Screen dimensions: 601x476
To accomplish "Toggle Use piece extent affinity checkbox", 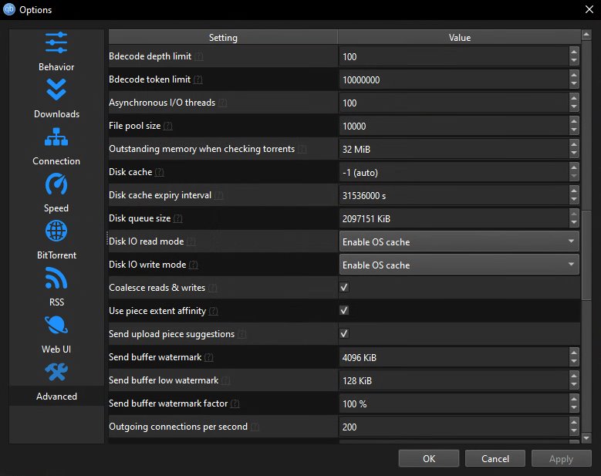I will point(344,311).
